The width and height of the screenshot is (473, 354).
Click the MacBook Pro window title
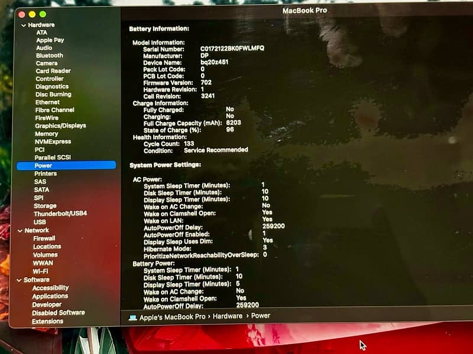304,11
